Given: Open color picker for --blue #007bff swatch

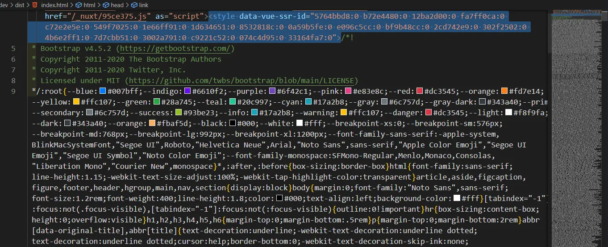Looking at the screenshot, I should coord(102,91).
